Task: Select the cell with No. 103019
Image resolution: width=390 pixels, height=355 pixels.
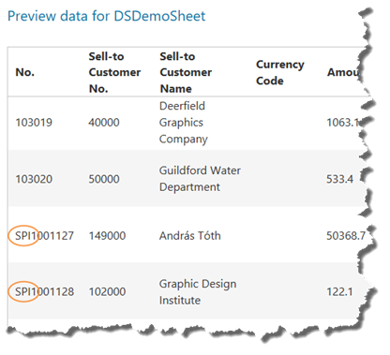Action: click(34, 123)
